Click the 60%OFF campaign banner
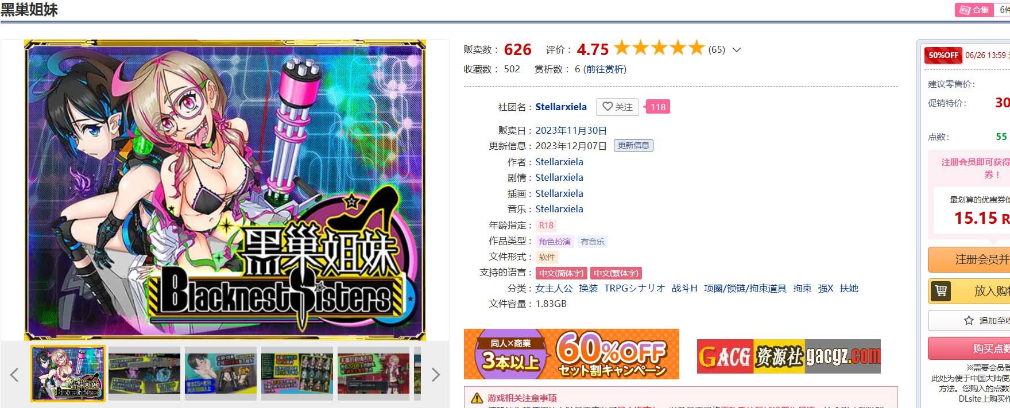Image resolution: width=1010 pixels, height=408 pixels. (571, 354)
